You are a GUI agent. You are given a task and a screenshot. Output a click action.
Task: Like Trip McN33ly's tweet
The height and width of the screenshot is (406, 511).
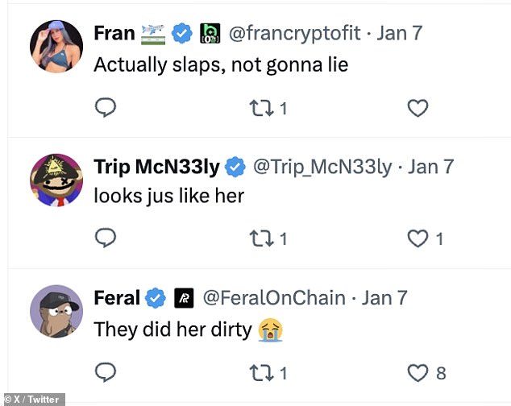coord(418,238)
